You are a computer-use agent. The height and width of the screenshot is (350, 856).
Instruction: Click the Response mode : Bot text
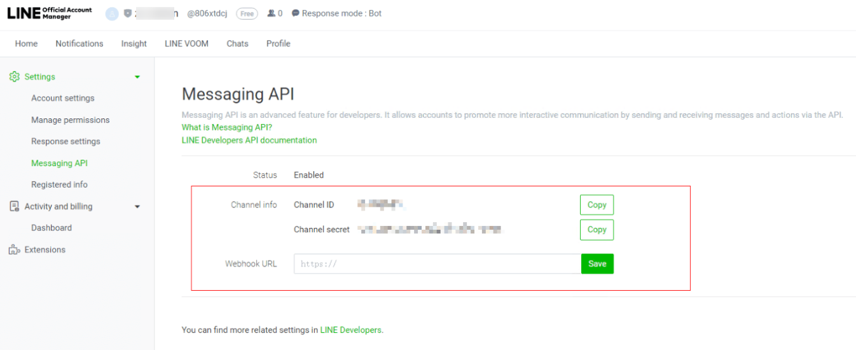(x=342, y=13)
